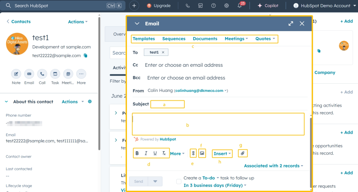The height and width of the screenshot is (192, 358).
Task: Click the Insert image icon in email toolbar
Action: pos(202,153)
